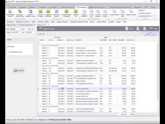Open the Luna month dropdown

pyautogui.click(x=20, y=29)
